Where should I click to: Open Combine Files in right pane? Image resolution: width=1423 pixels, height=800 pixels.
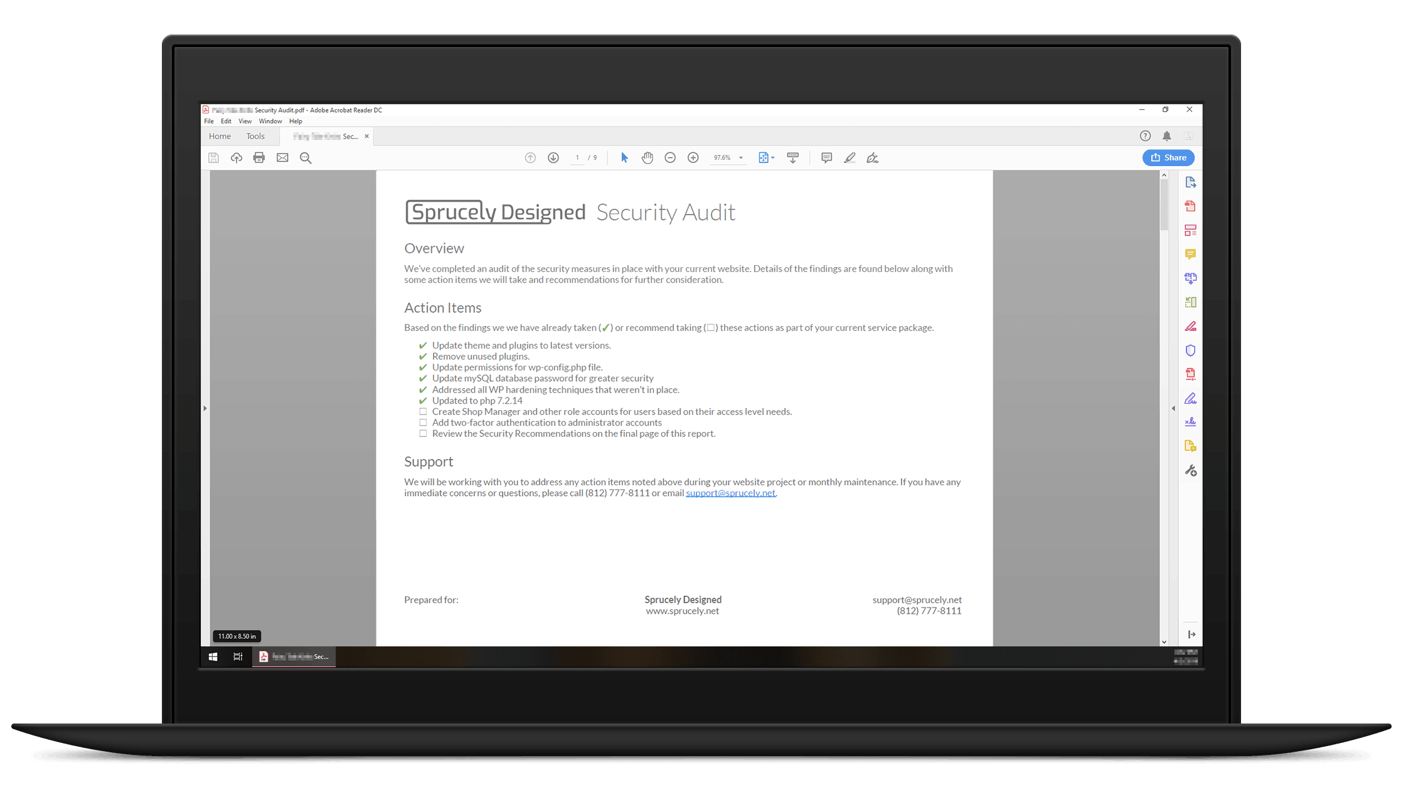(1190, 278)
